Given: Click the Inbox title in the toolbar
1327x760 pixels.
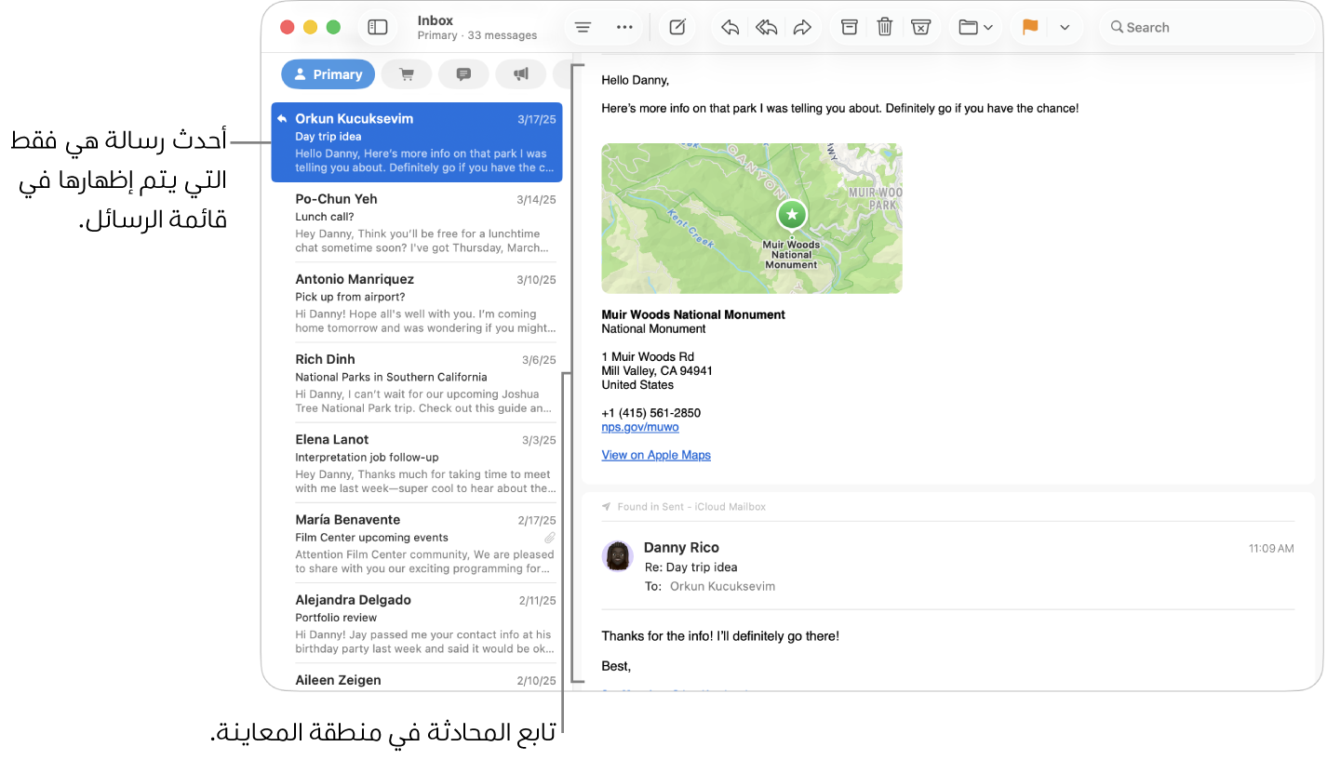Looking at the screenshot, I should [436, 20].
